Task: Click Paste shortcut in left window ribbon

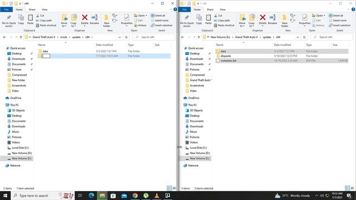Action: (x=46, y=26)
